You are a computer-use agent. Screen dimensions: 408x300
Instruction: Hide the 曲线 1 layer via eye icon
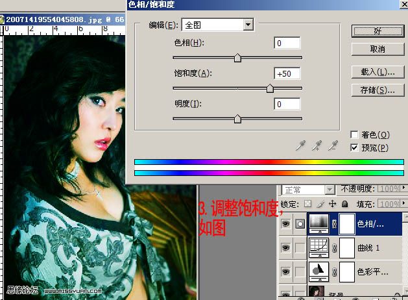click(285, 247)
